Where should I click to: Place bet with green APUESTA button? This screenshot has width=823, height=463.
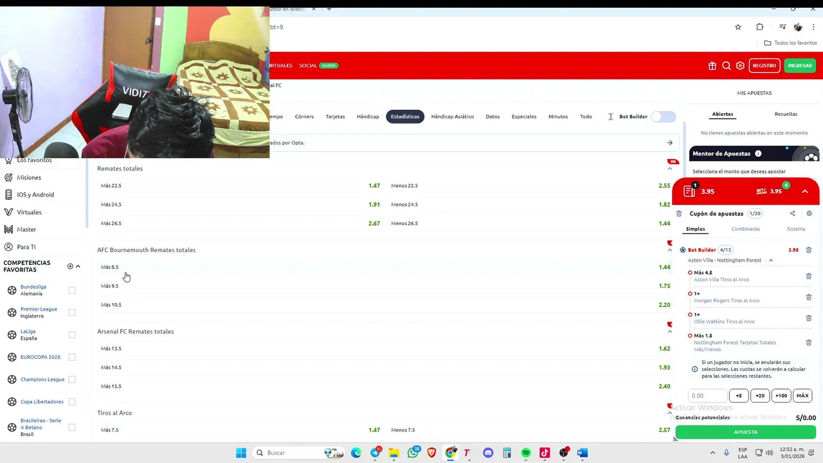coord(746,432)
